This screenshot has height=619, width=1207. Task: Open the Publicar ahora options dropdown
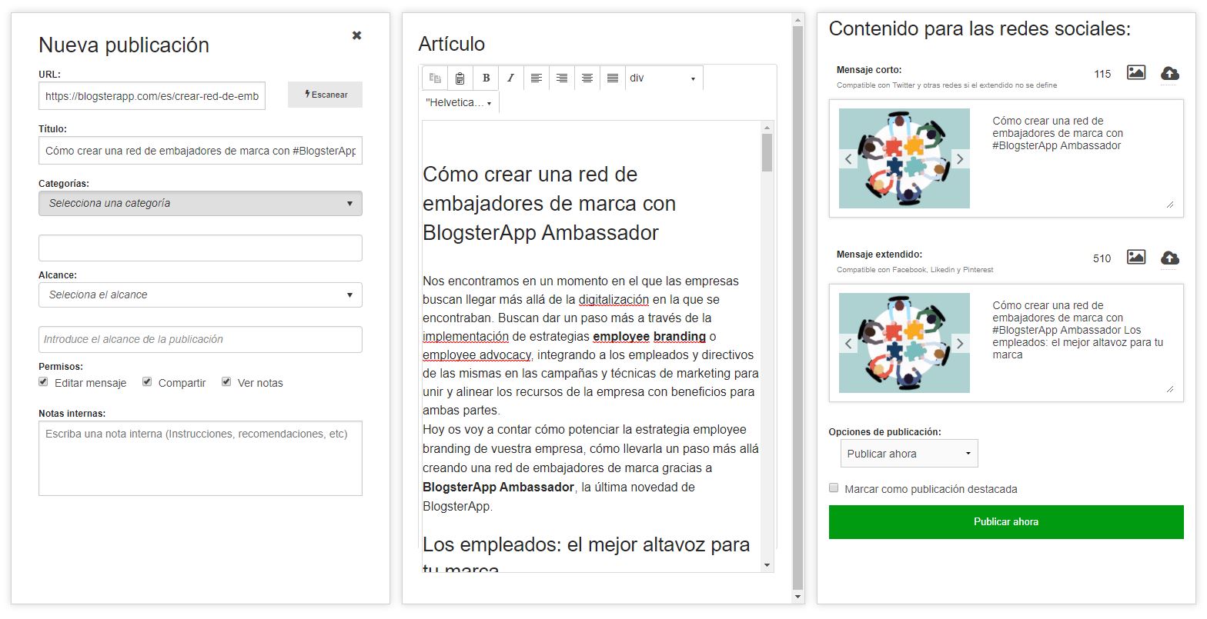[x=909, y=454]
